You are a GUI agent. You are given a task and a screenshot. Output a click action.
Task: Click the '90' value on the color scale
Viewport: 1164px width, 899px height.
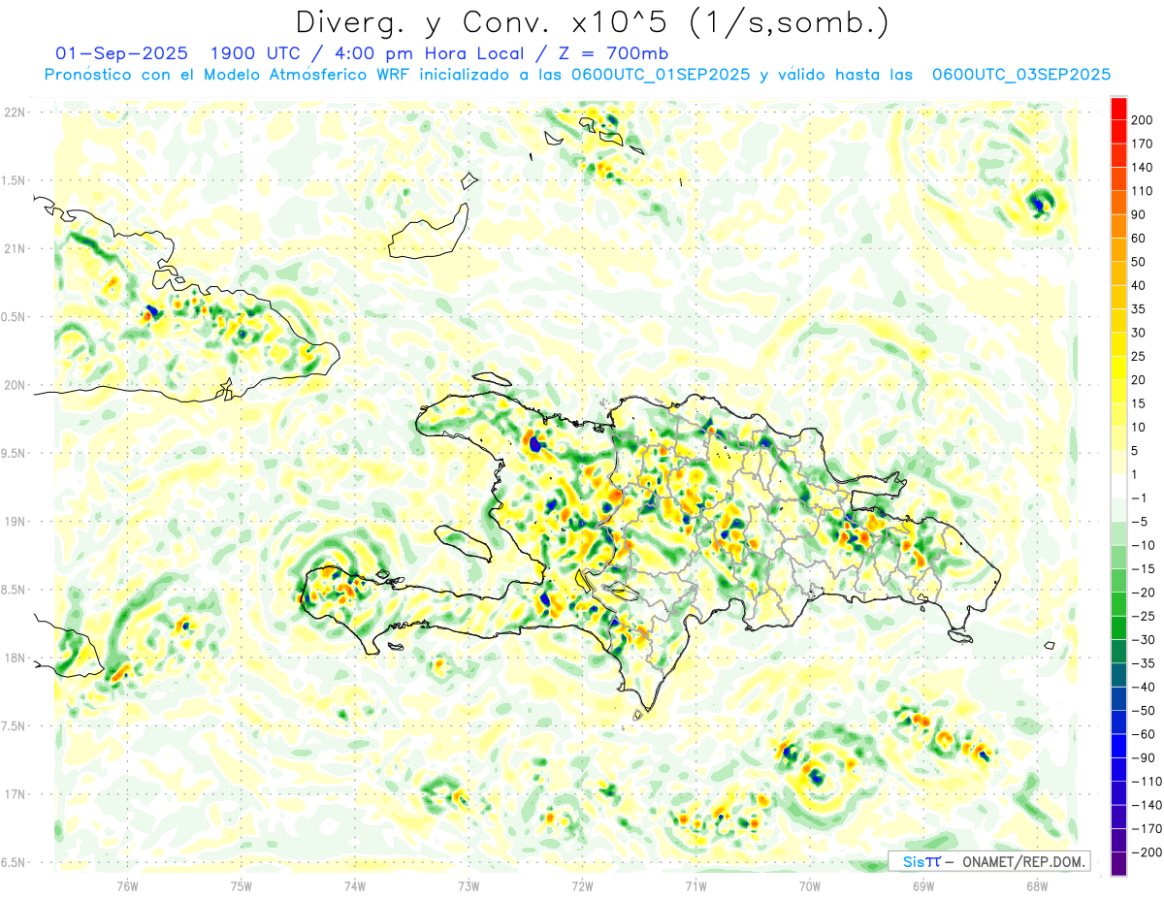point(1139,214)
